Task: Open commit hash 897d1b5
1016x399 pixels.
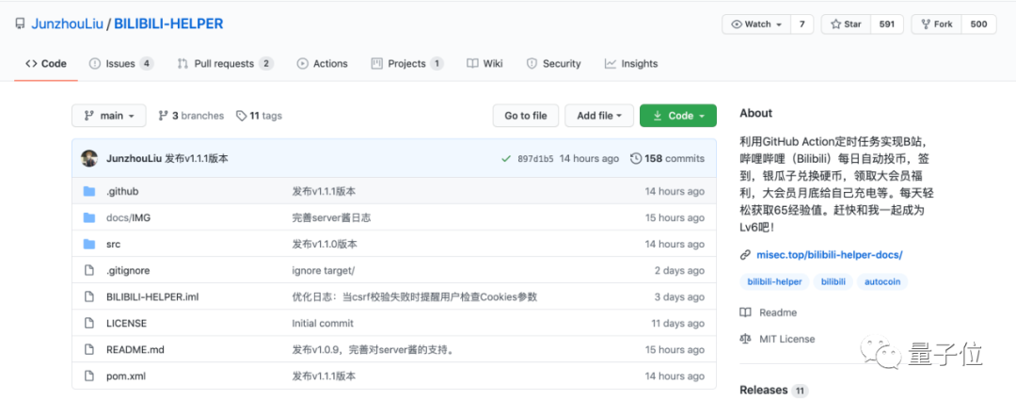Action: (536, 159)
